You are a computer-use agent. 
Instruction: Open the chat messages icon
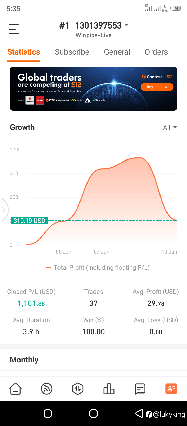pyautogui.click(x=140, y=389)
